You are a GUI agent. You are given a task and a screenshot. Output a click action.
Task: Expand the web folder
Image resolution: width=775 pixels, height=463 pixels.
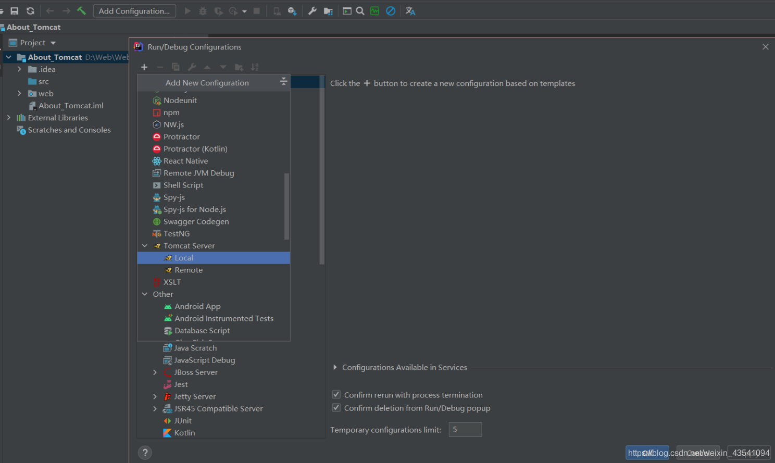click(x=19, y=94)
